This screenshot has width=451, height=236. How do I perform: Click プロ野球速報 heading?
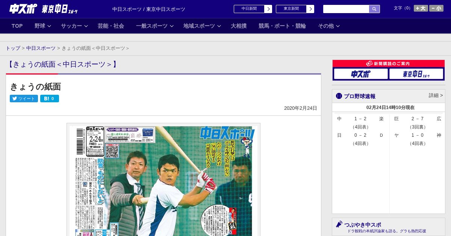pos(360,96)
